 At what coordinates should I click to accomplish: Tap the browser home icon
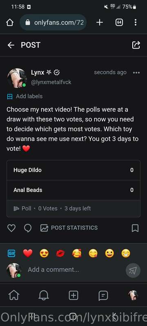(x=9, y=22)
